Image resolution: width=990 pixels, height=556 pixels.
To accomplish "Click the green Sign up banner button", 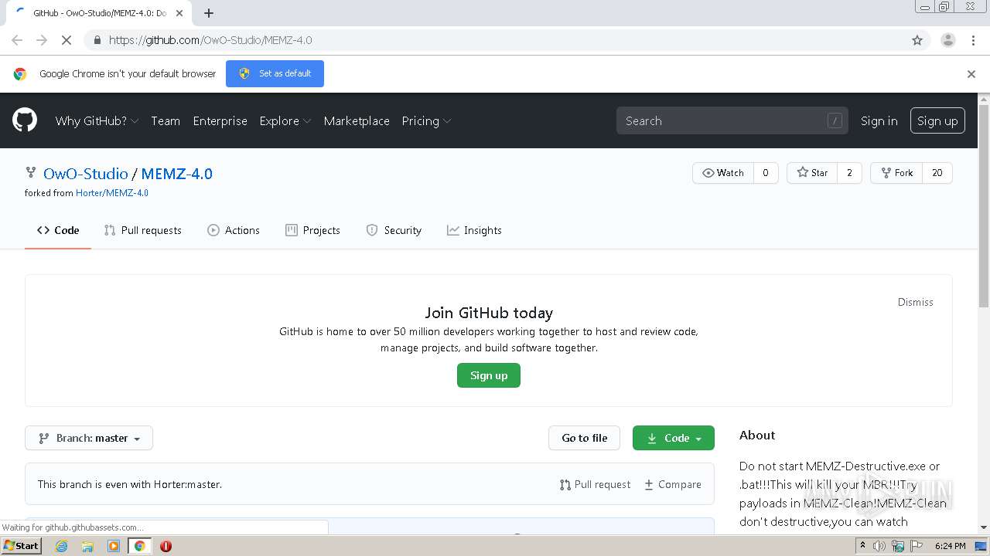I will pos(489,375).
